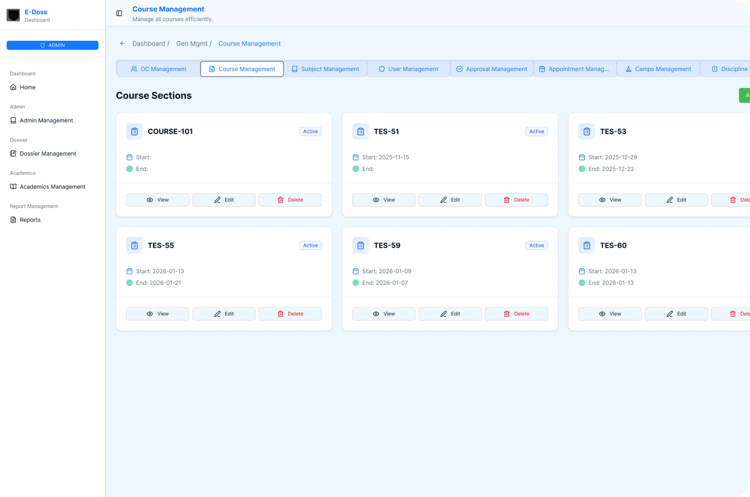Delete the TES-55 course
This screenshot has height=497, width=750.
(x=290, y=314)
